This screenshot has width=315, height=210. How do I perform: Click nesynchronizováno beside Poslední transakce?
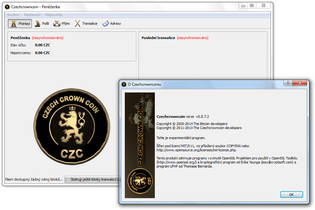pyautogui.click(x=193, y=38)
